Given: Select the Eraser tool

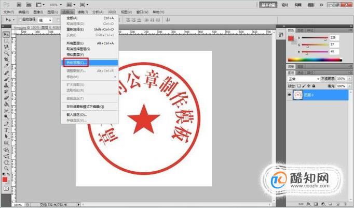Looking at the screenshot, I should 6,98.
